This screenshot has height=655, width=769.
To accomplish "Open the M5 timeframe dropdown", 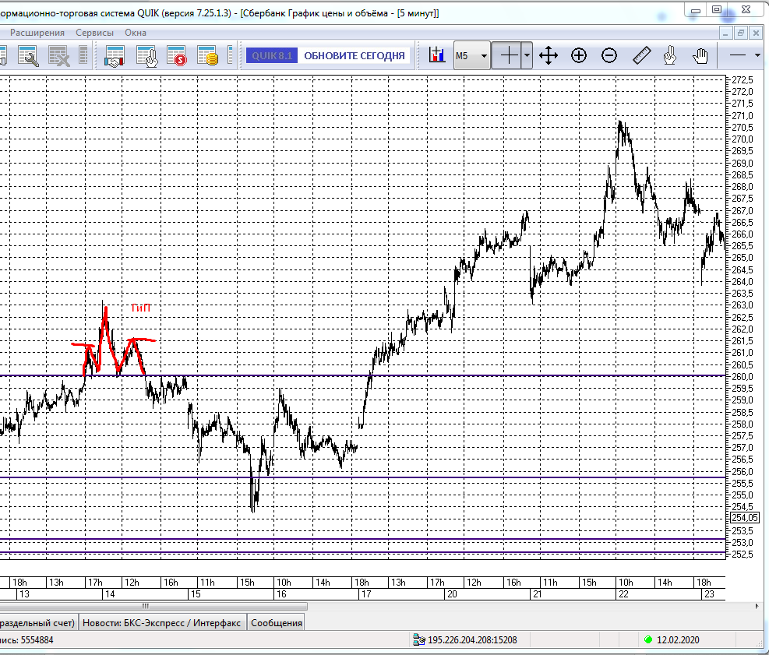I will point(471,55).
